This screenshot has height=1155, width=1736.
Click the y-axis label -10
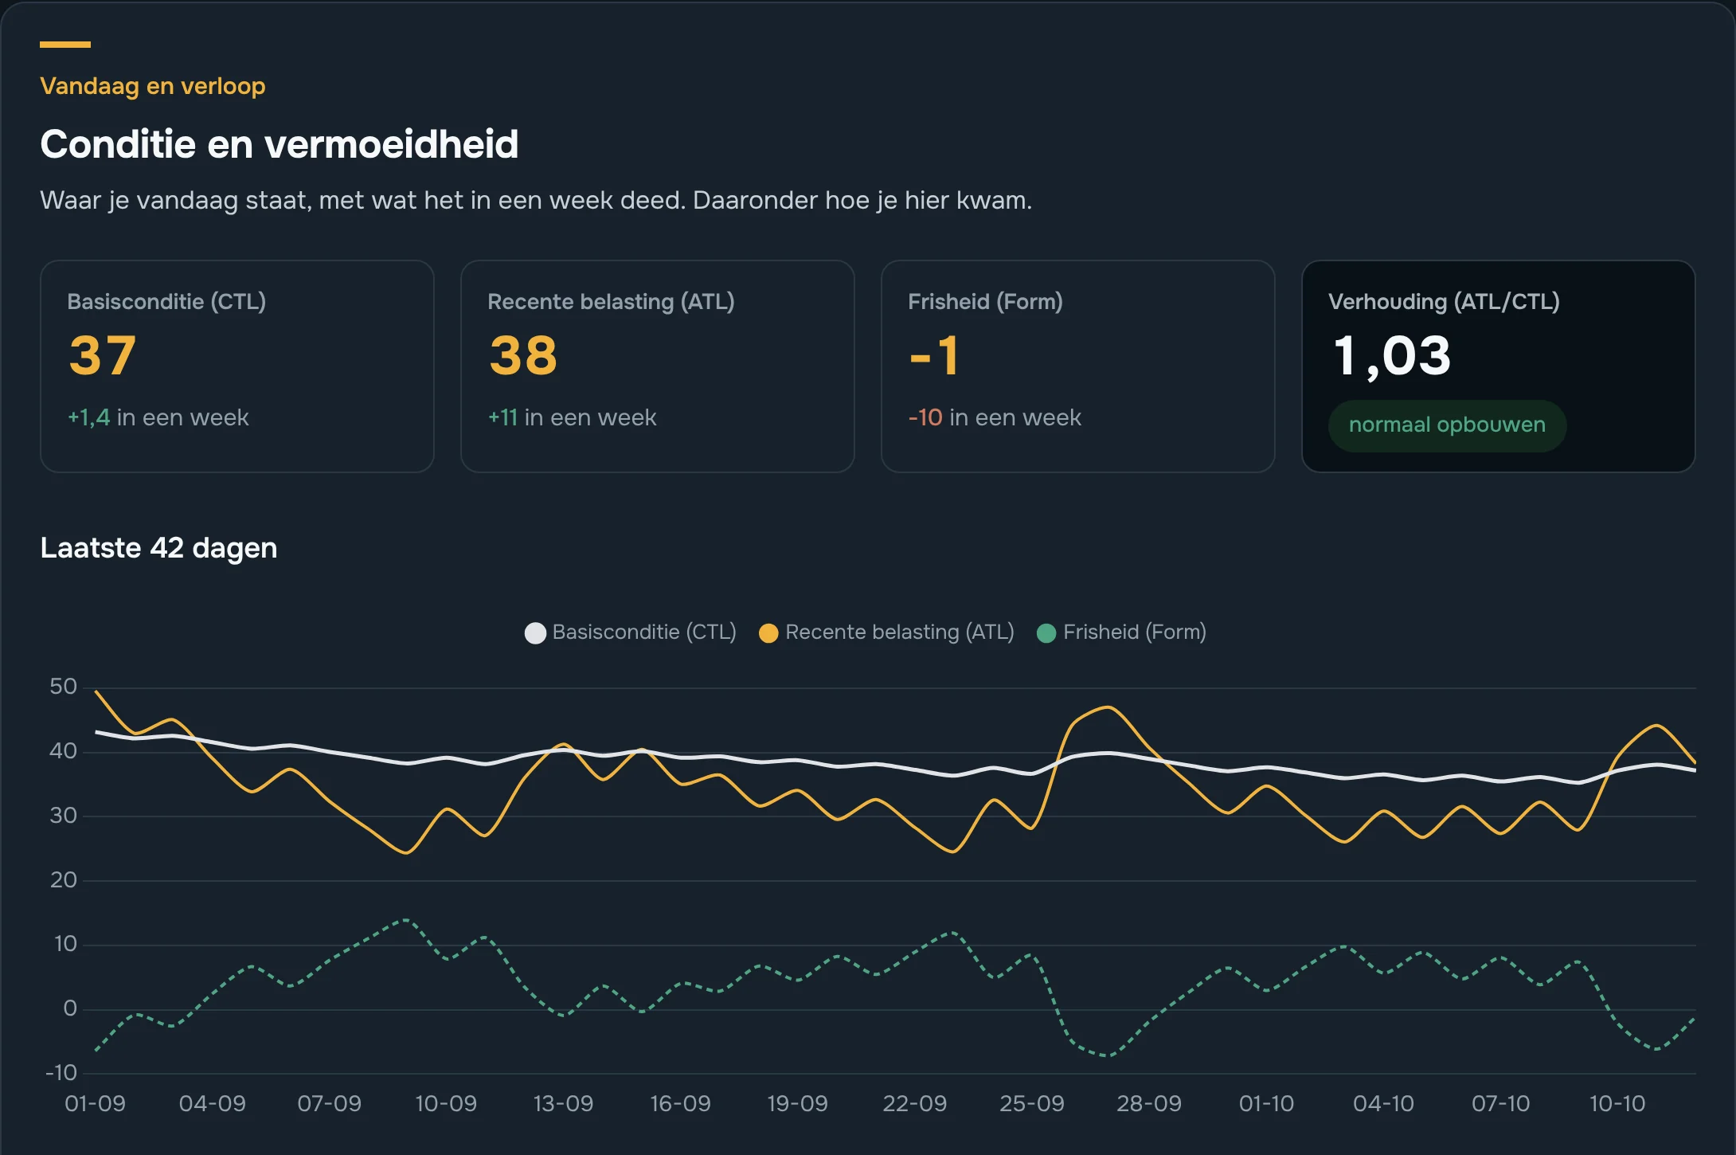tap(61, 1073)
